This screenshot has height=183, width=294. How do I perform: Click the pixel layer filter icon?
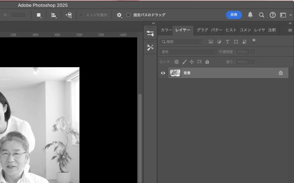coord(211,42)
